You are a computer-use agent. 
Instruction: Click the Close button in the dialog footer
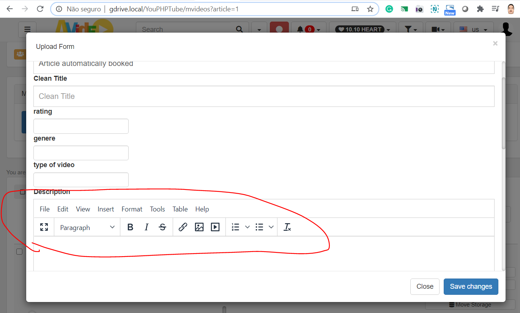click(425, 286)
